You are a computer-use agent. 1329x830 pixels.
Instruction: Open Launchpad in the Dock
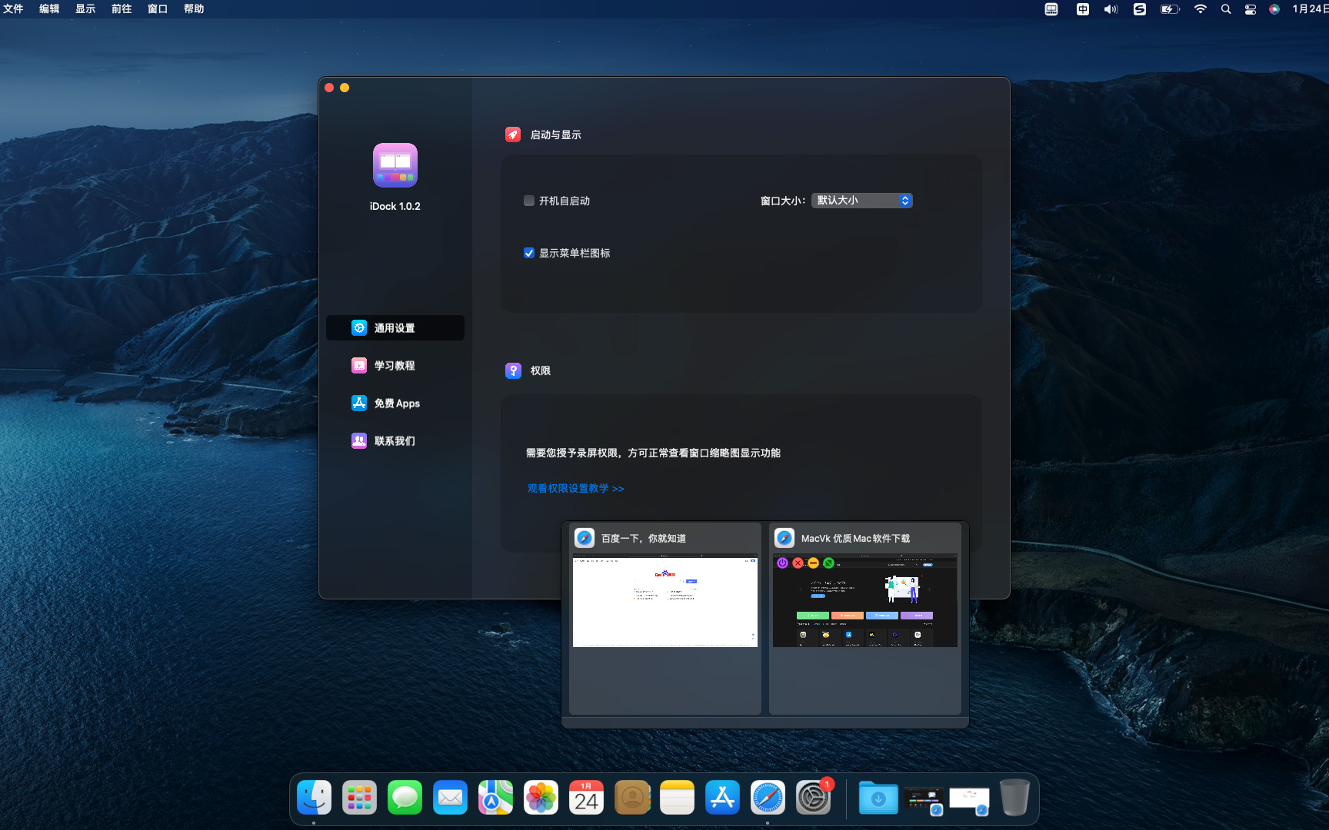(x=359, y=798)
